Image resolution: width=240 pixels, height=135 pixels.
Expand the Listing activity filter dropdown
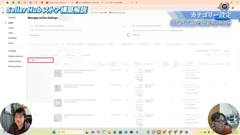[x=127, y=44]
